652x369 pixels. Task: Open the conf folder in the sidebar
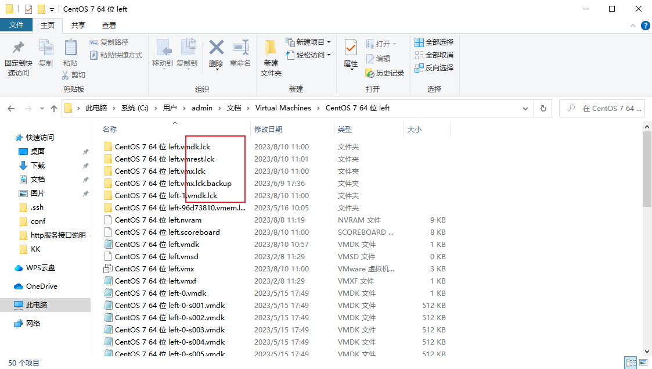pyautogui.click(x=38, y=221)
